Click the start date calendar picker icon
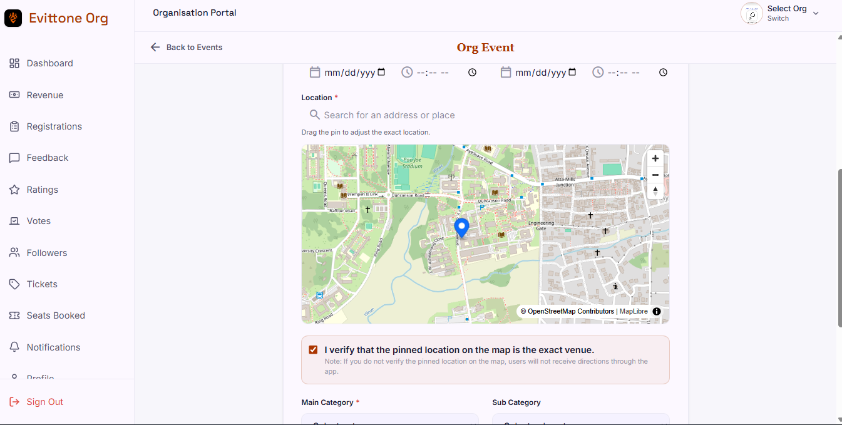This screenshot has width=842, height=425. [x=382, y=72]
